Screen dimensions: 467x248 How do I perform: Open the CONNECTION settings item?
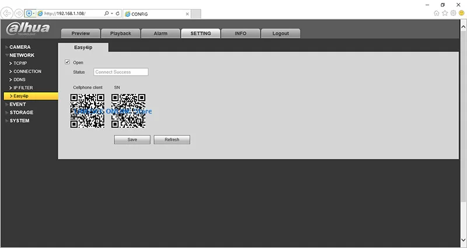(27, 72)
